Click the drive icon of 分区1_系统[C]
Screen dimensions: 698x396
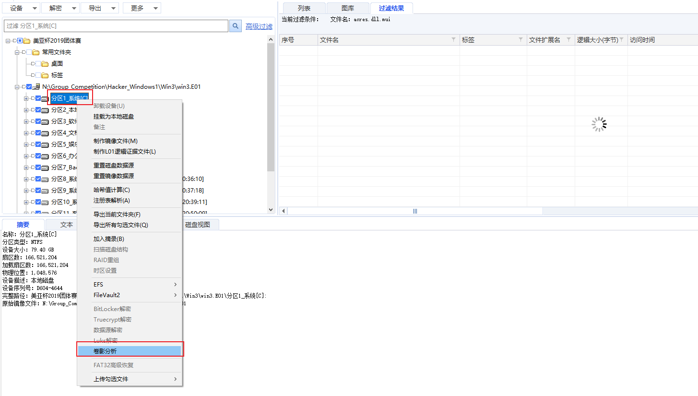point(45,99)
